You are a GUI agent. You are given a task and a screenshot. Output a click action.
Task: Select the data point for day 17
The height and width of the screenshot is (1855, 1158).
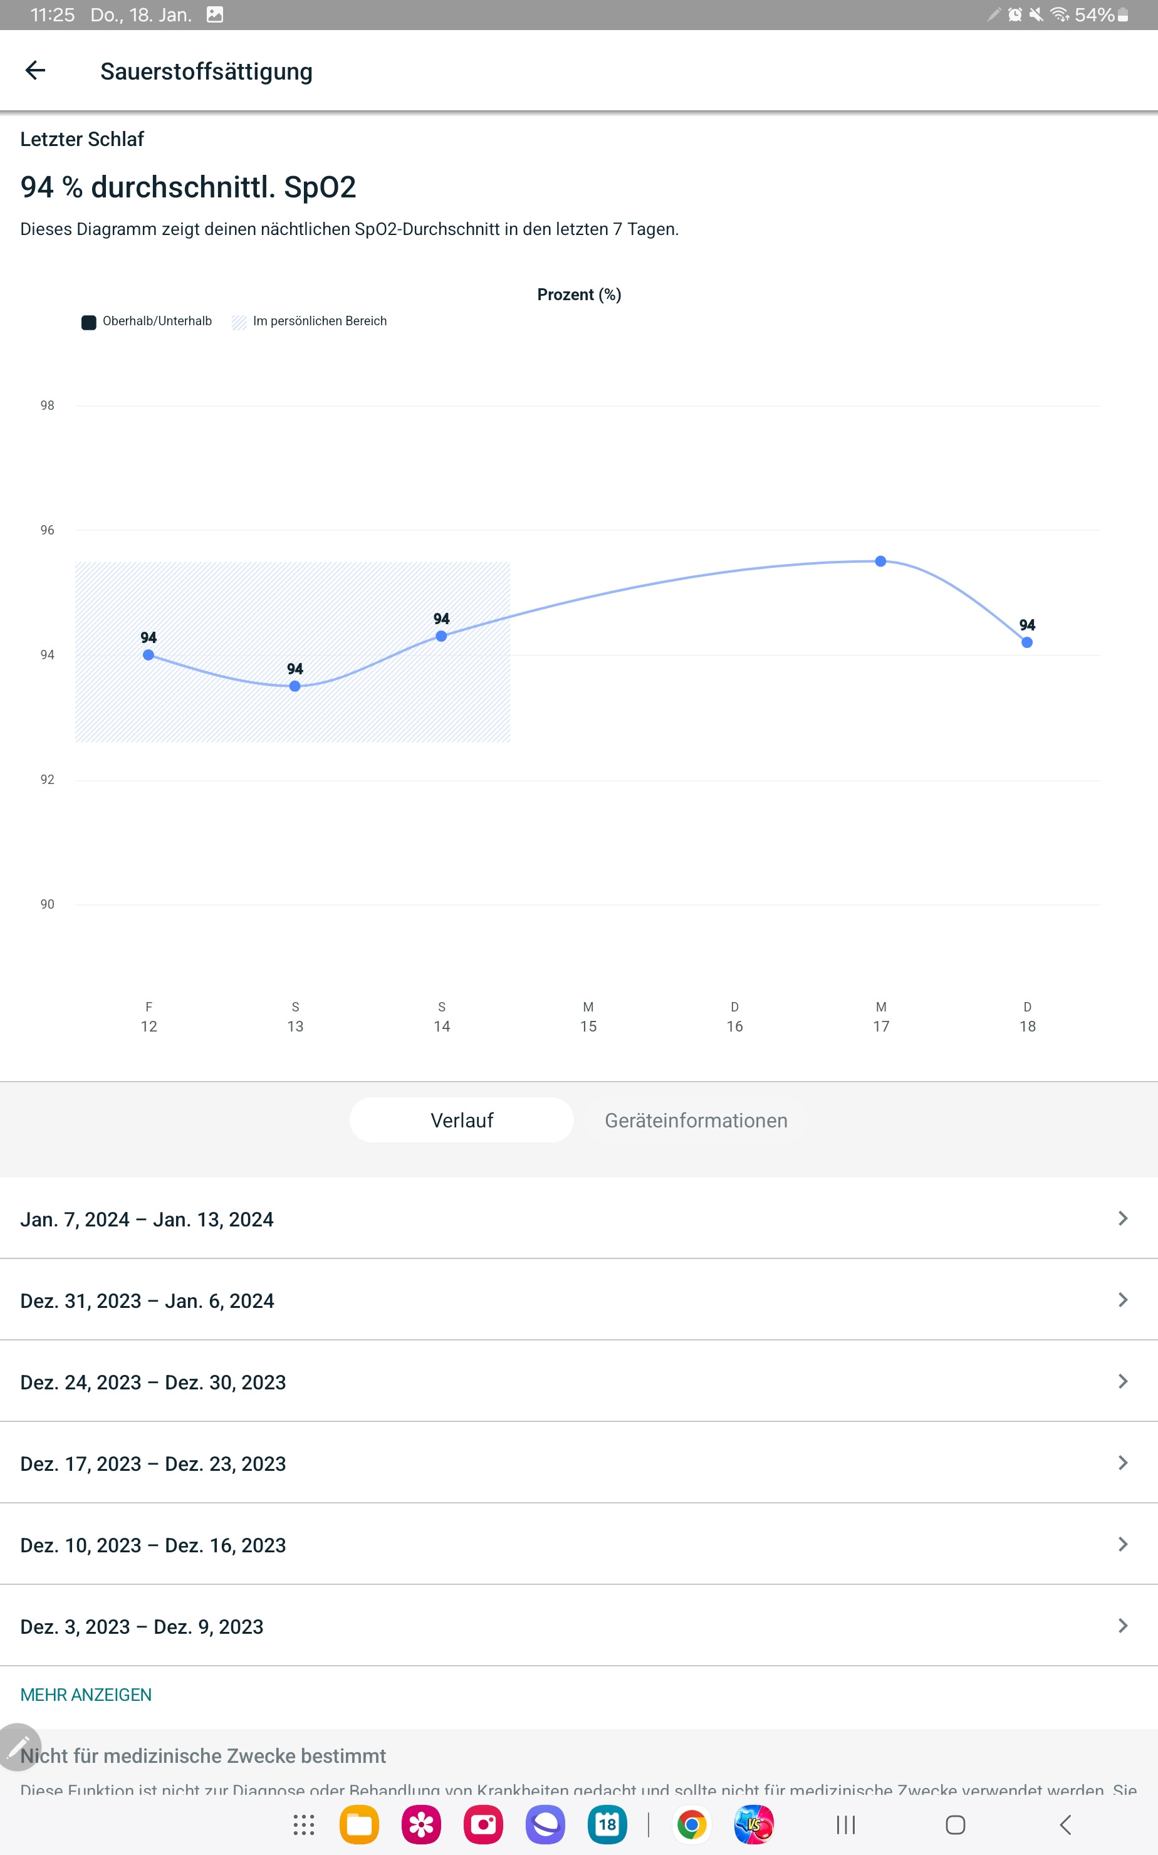(881, 562)
